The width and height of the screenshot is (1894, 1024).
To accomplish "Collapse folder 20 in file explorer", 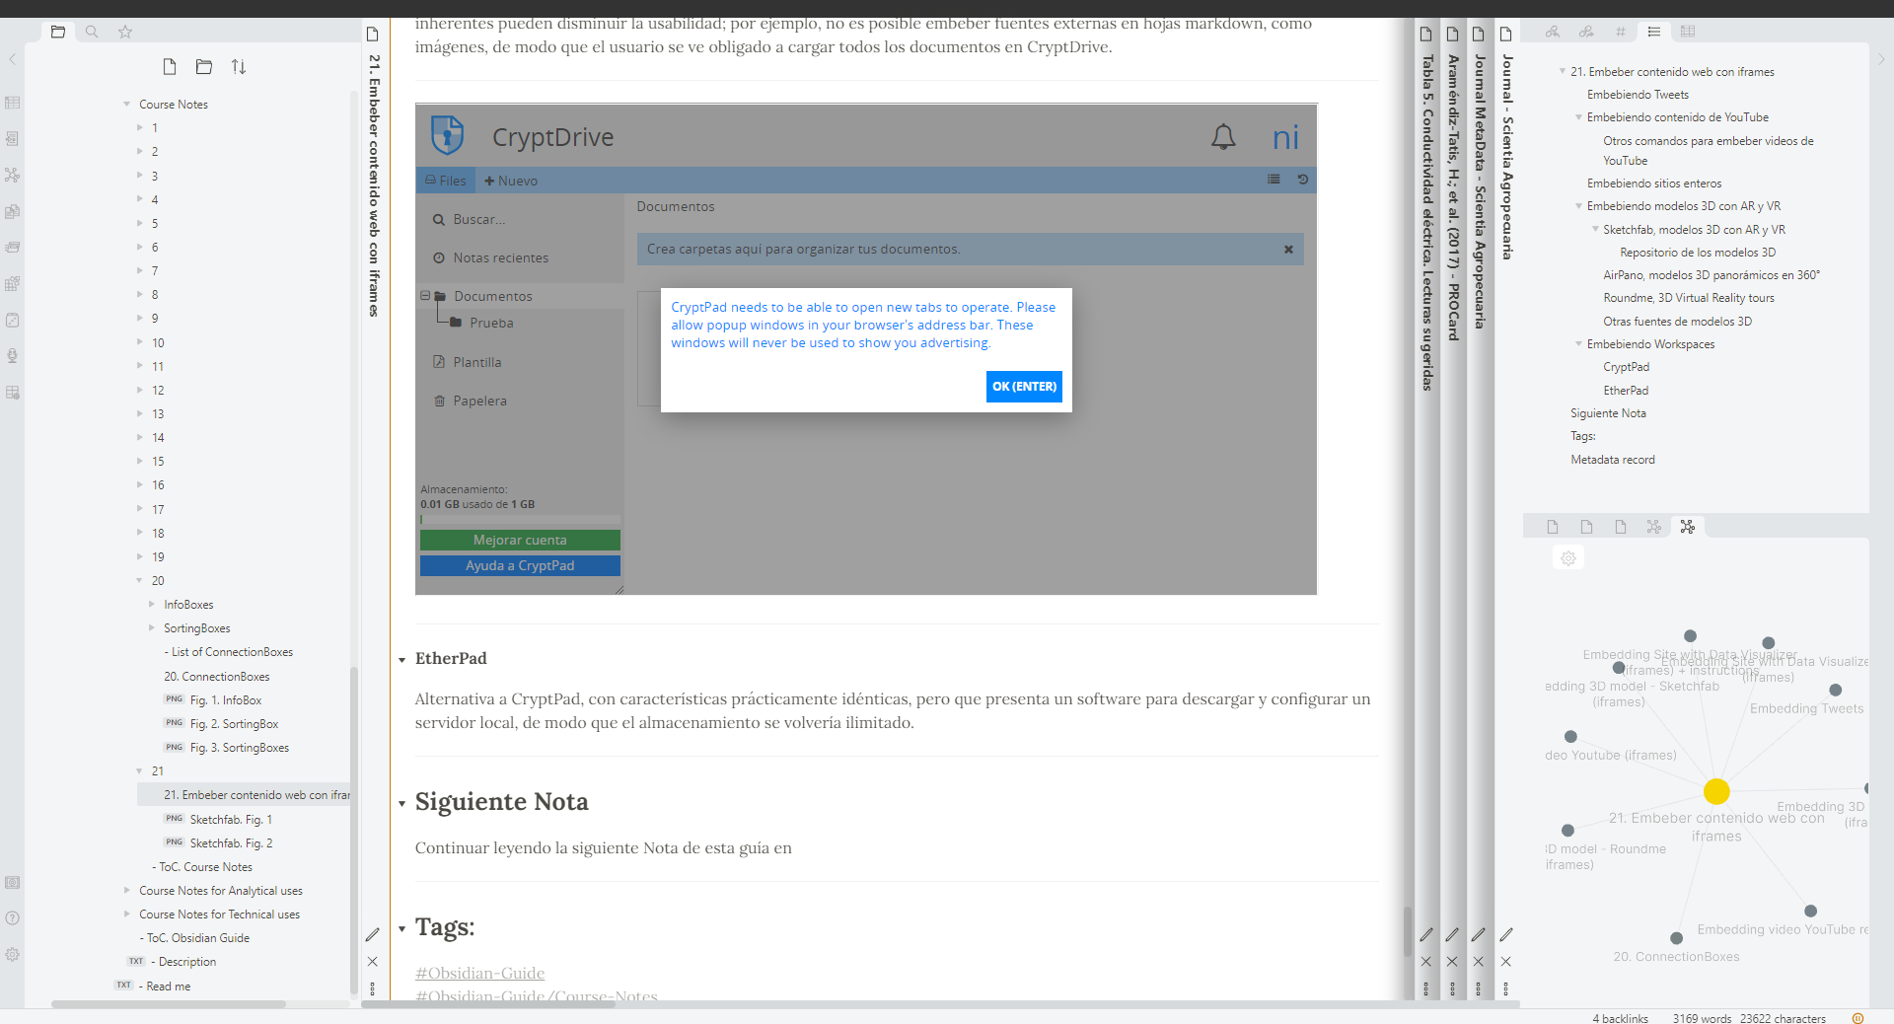I will point(139,580).
